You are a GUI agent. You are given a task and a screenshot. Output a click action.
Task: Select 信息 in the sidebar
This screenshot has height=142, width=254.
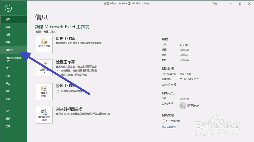click(x=13, y=19)
